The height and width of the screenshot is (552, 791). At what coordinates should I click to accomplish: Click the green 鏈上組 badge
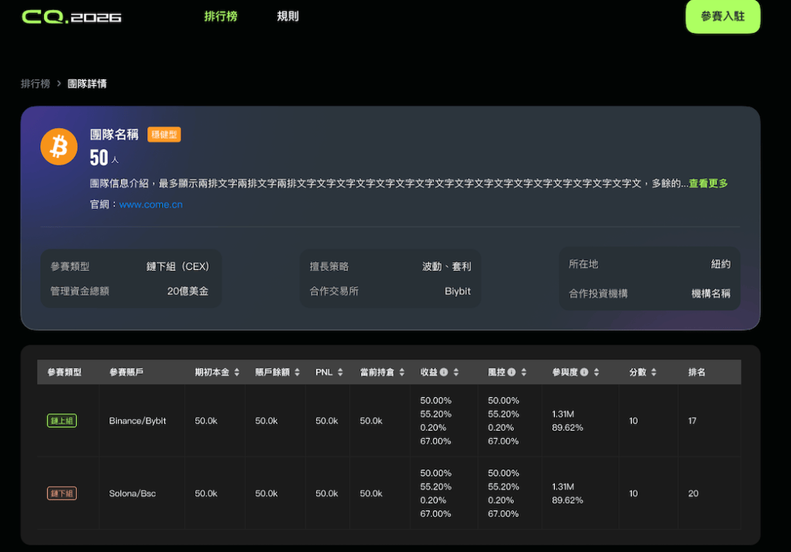point(62,421)
